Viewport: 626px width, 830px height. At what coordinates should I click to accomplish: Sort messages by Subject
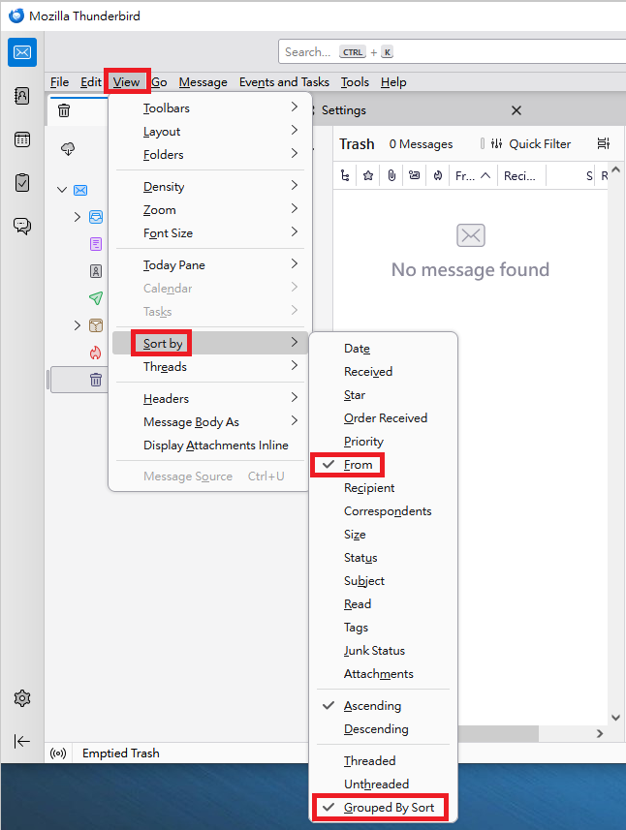click(384, 581)
